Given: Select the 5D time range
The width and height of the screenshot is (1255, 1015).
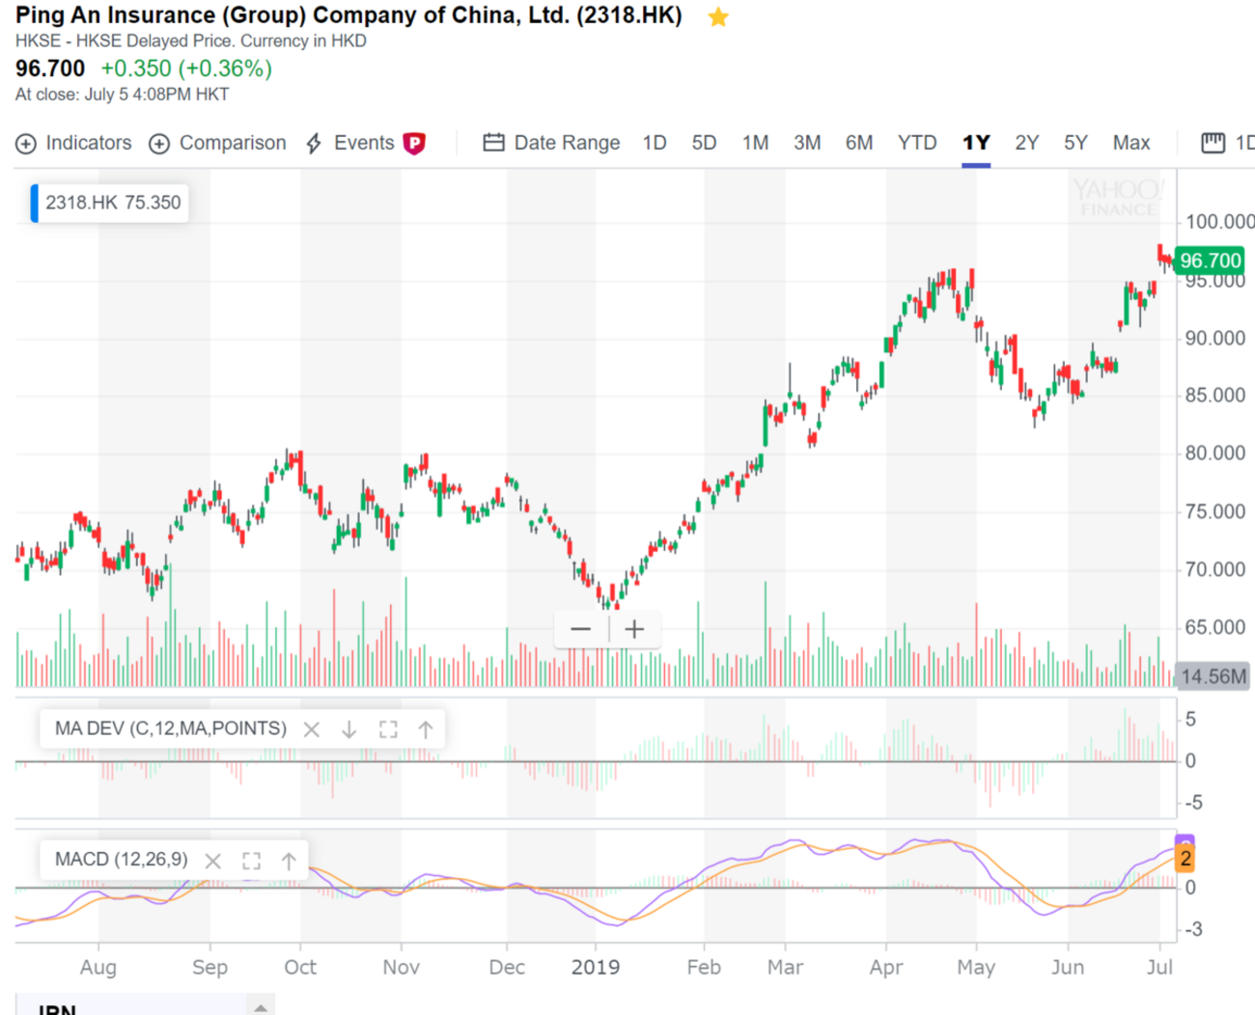Looking at the screenshot, I should (x=704, y=143).
